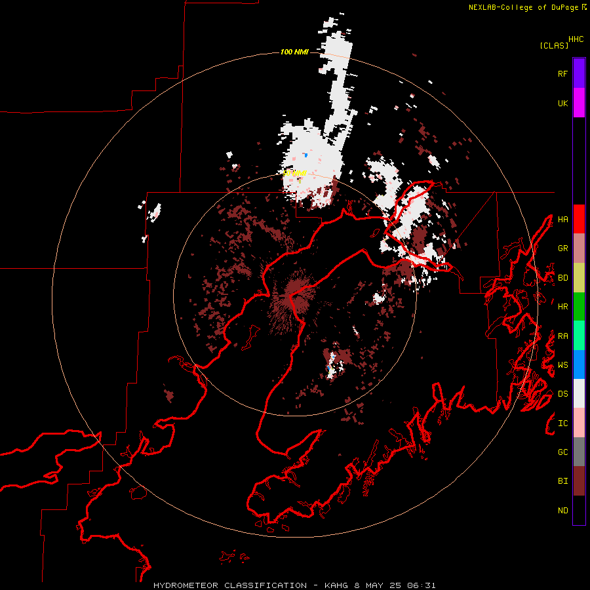This screenshot has height=590, width=590.
Task: Click the RF legend label
Action: [562, 73]
